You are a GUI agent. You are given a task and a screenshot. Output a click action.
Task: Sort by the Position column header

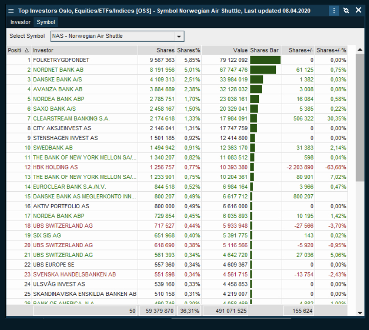point(19,50)
